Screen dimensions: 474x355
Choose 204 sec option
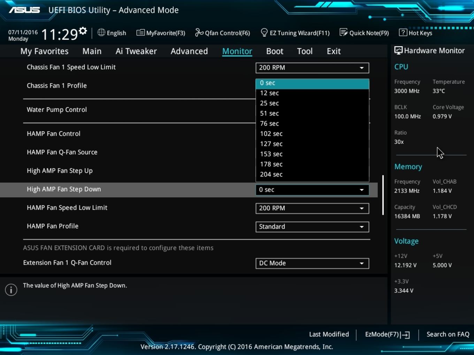[312, 174]
